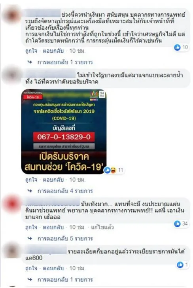Reply to the donation image comment

click(53, 180)
